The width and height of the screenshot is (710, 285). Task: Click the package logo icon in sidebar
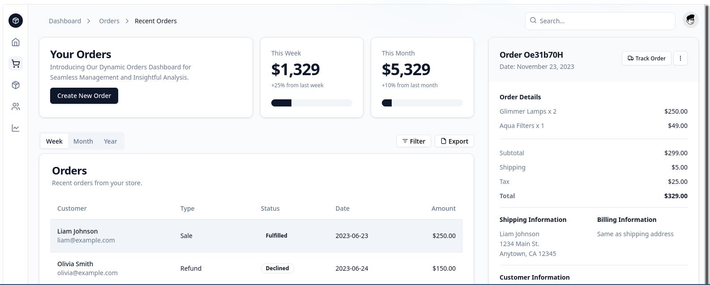pyautogui.click(x=16, y=21)
